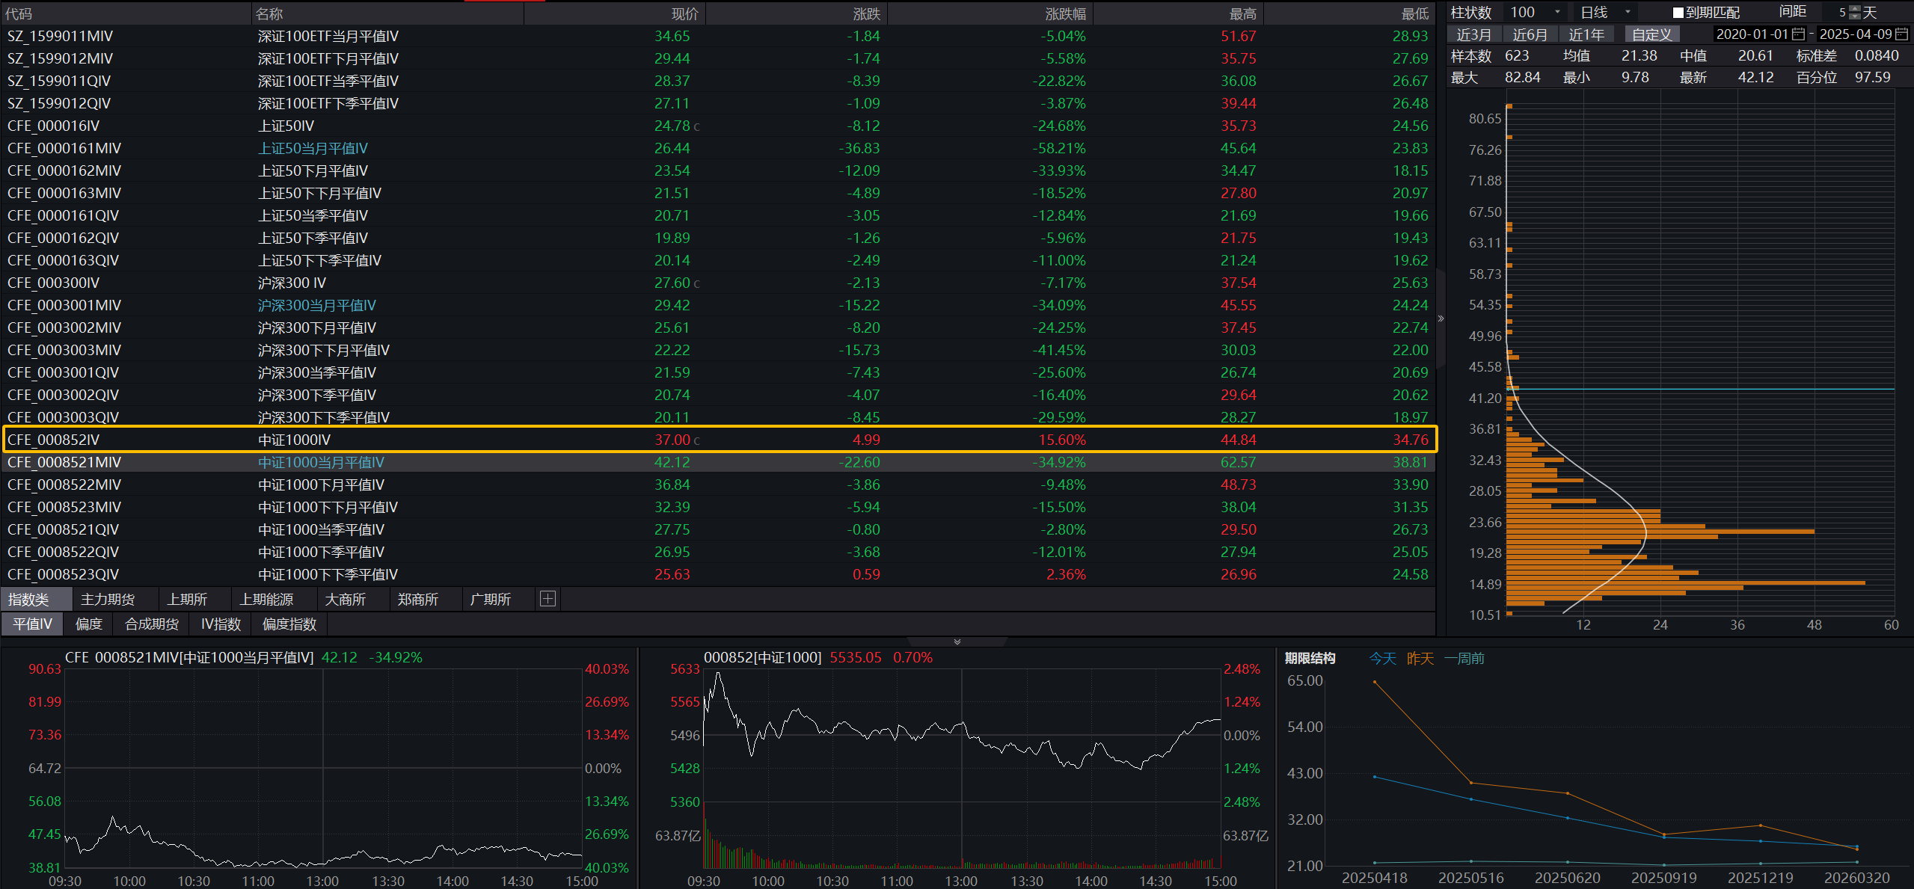This screenshot has height=889, width=1914.
Task: Open the 日线 period dropdown
Action: 1628,13
